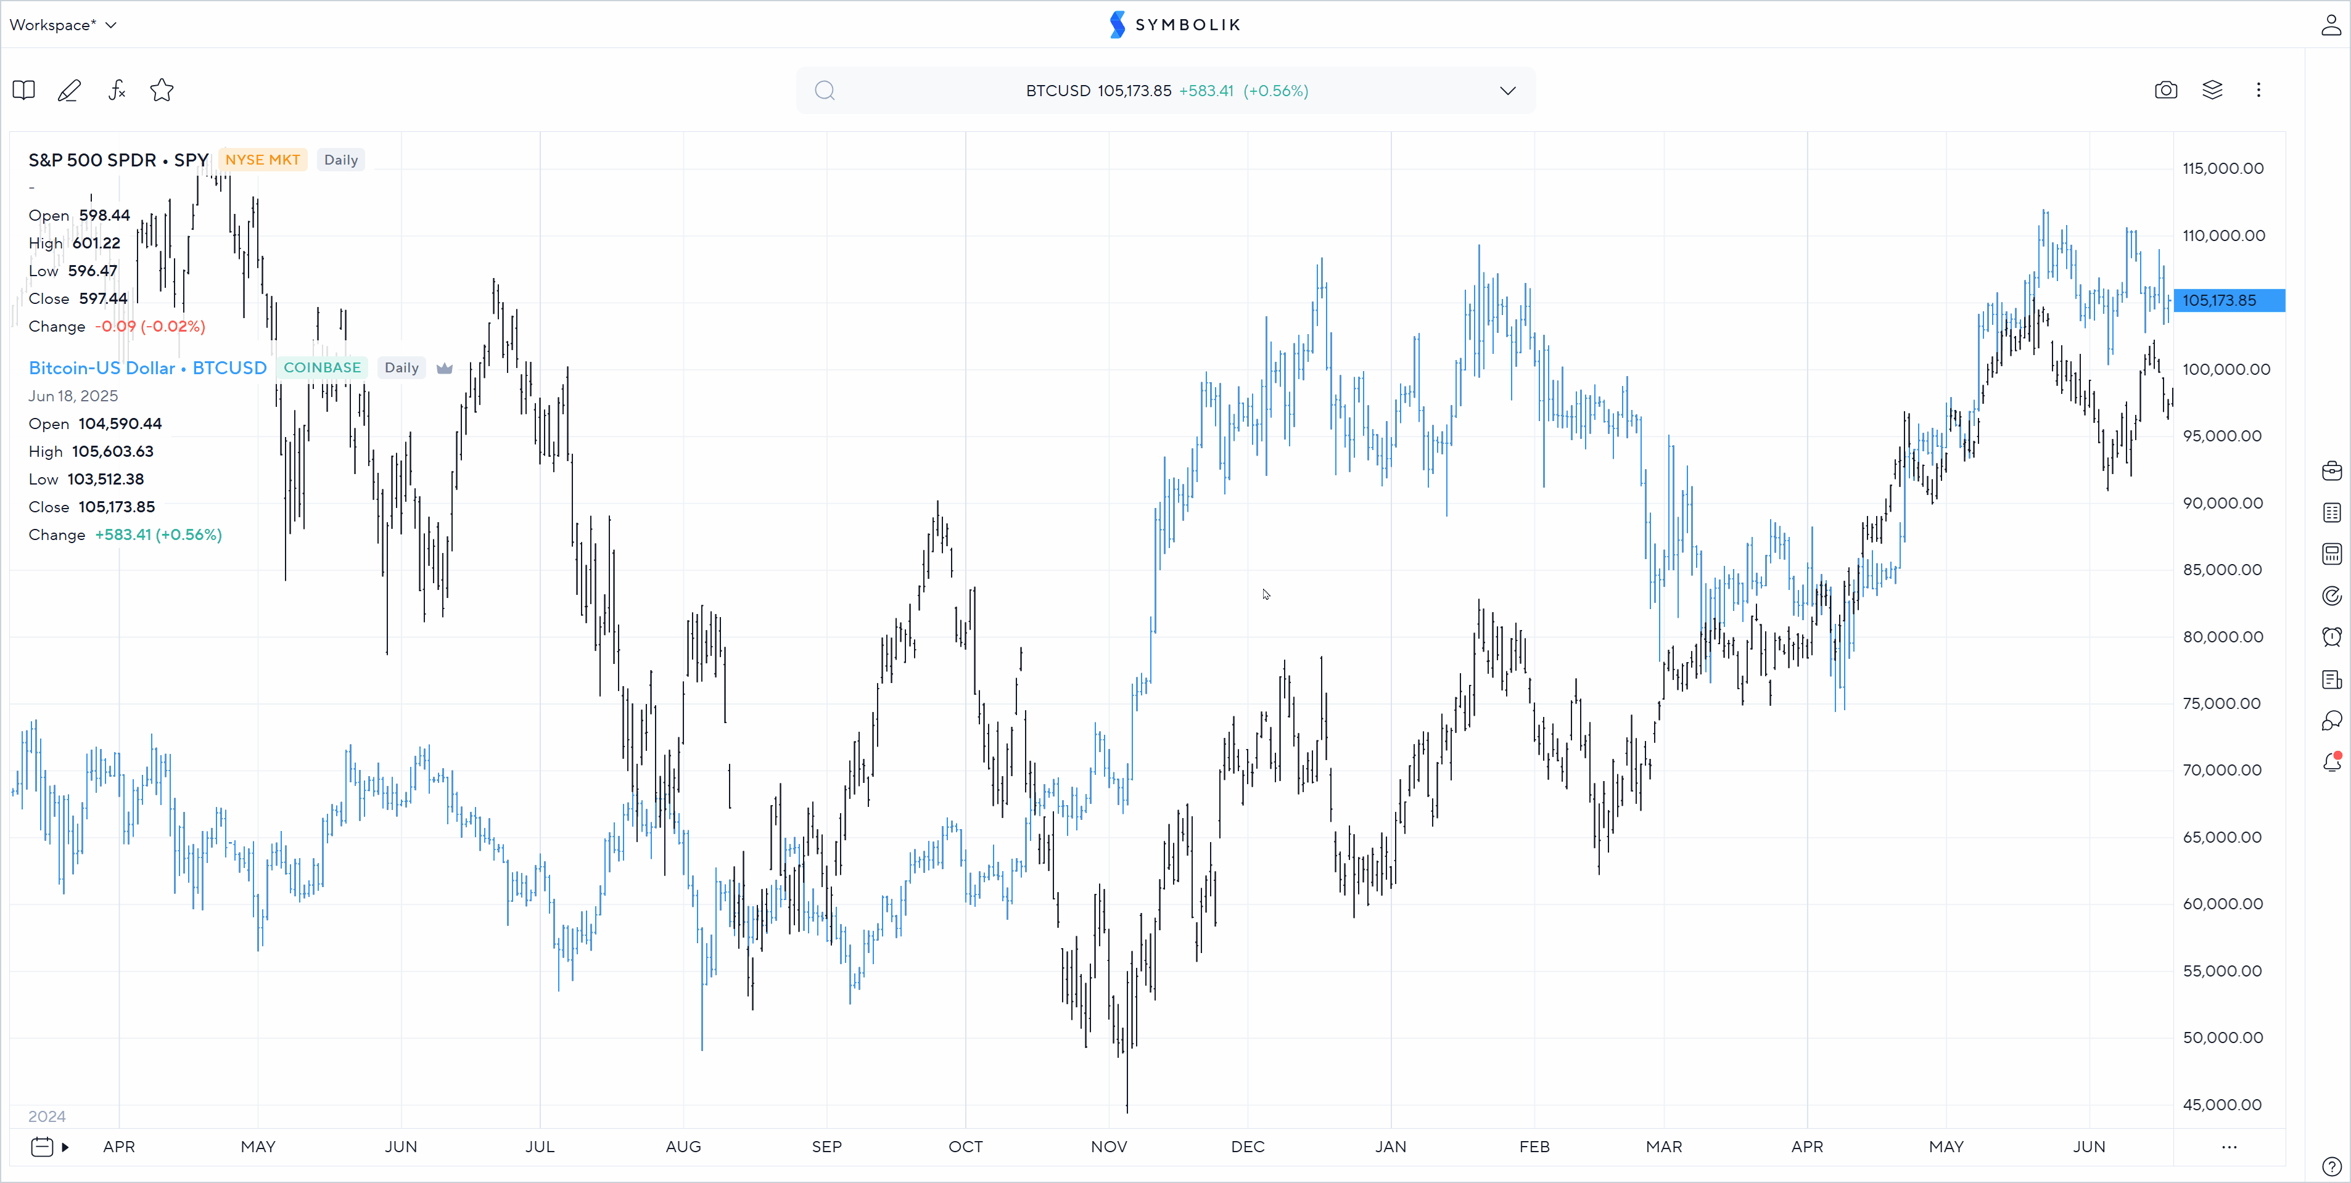Open the layers stack icon
The image size is (2351, 1183).
click(2212, 90)
